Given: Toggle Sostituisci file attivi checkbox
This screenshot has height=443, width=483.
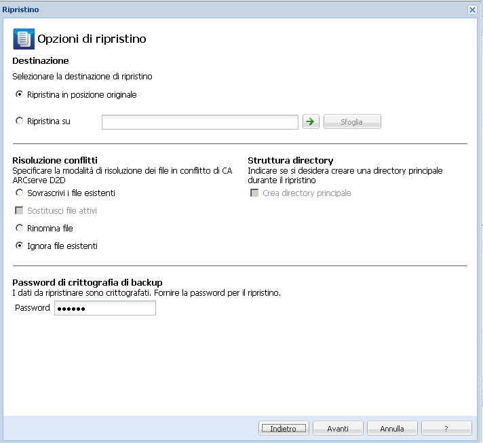Looking at the screenshot, I should (19, 210).
